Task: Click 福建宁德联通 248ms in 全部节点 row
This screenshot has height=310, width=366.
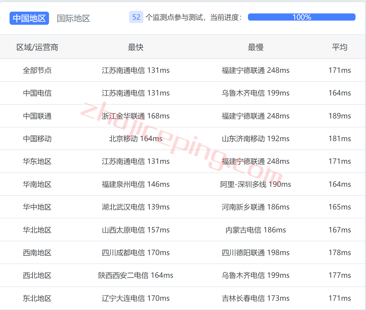Action: 255,70
